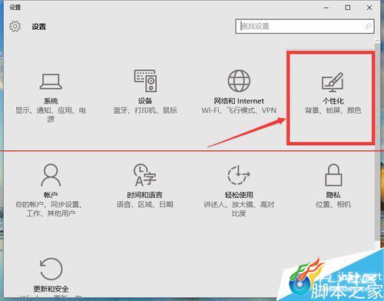Click the scrollbar up arrow
This screenshot has height=301, width=384.
click(x=377, y=41)
